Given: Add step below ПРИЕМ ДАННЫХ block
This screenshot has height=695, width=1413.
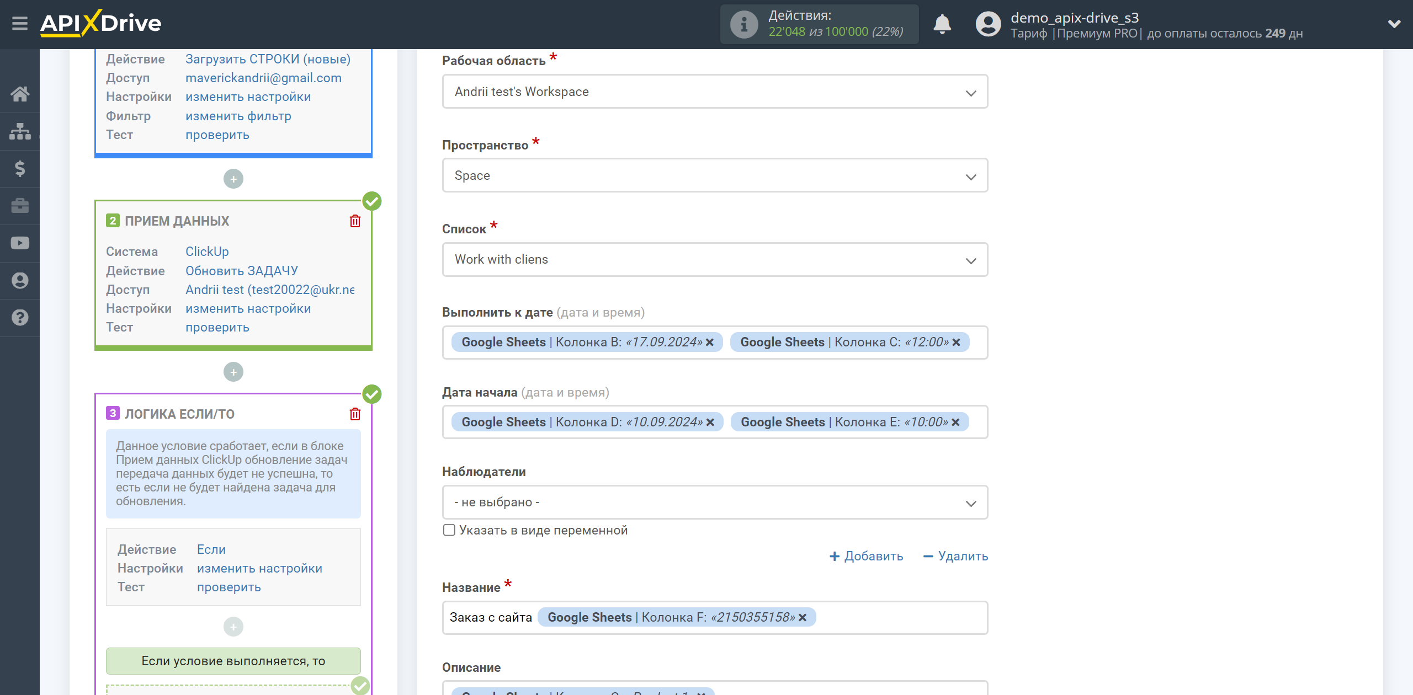Looking at the screenshot, I should click(x=233, y=372).
